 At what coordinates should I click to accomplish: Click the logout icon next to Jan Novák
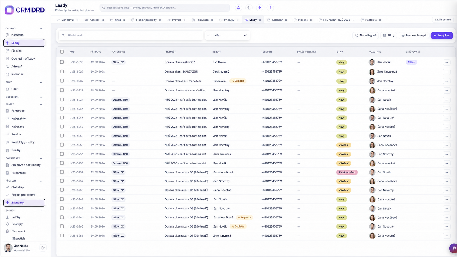click(43, 248)
